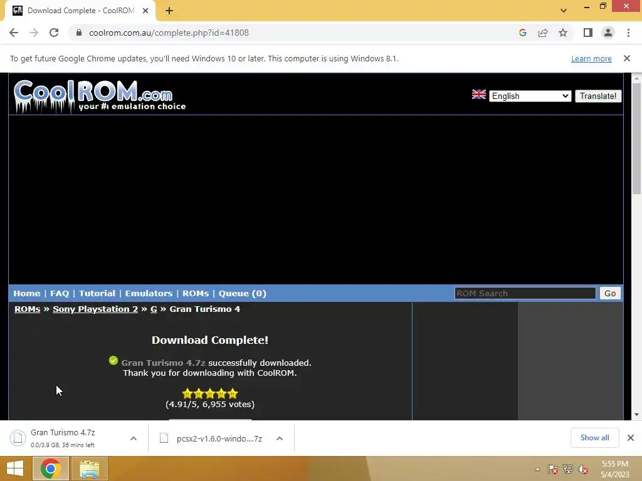Viewport: 642px width, 481px height.
Task: Open Learn more about updates
Action: (591, 58)
